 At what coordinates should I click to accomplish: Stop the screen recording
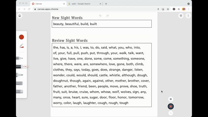[x=171, y=106]
